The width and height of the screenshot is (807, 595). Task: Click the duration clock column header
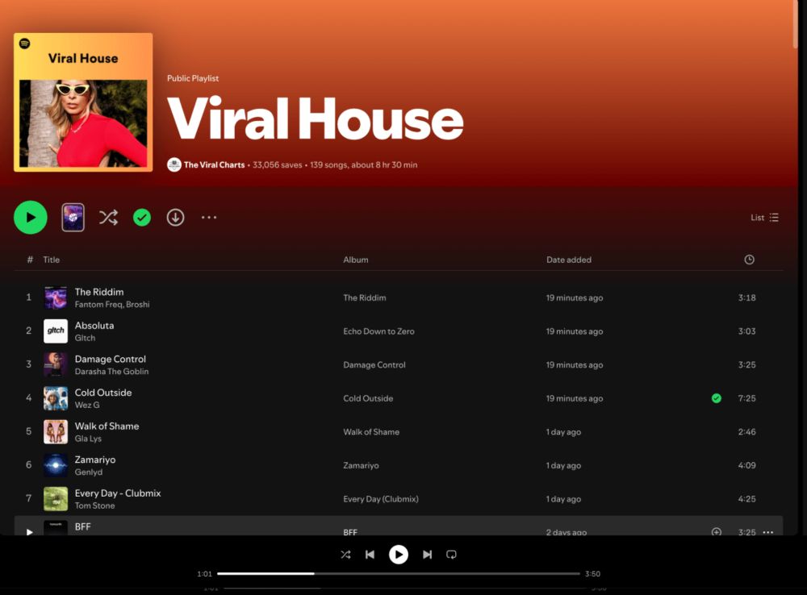coord(750,260)
